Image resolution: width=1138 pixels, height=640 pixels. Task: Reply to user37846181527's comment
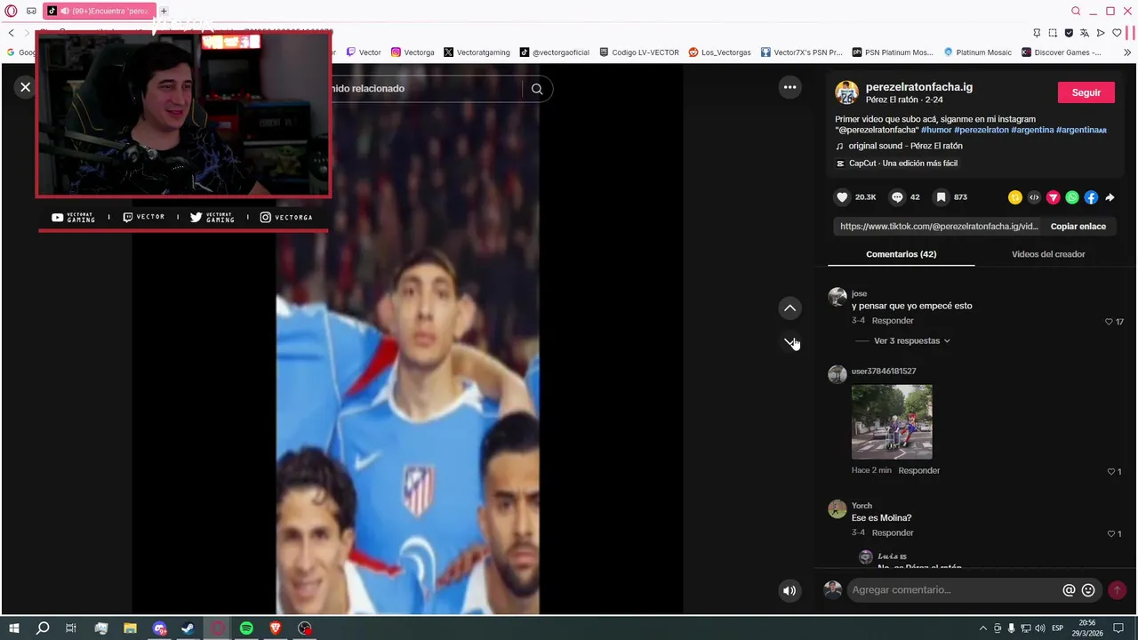[918, 471]
